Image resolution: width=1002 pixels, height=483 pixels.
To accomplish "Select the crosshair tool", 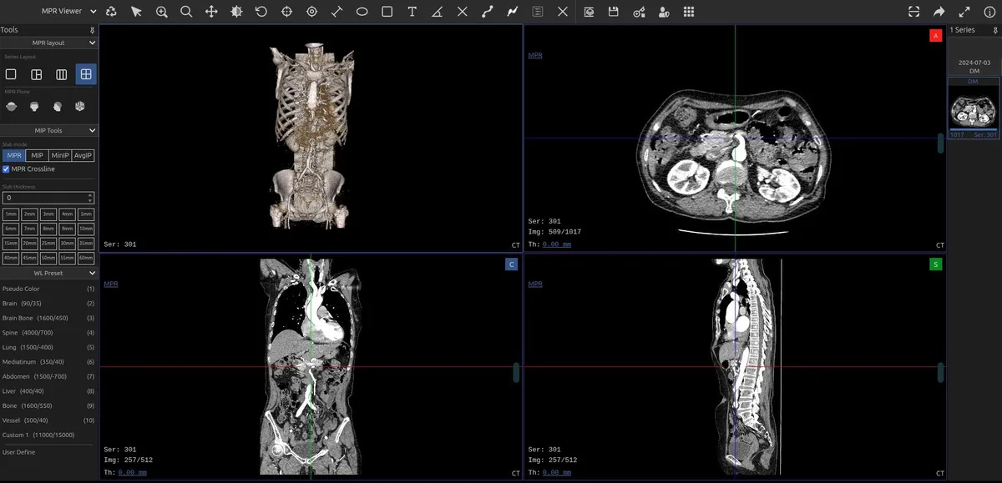I will click(x=286, y=12).
